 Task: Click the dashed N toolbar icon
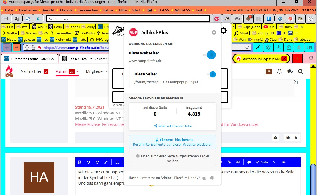(38, 19)
